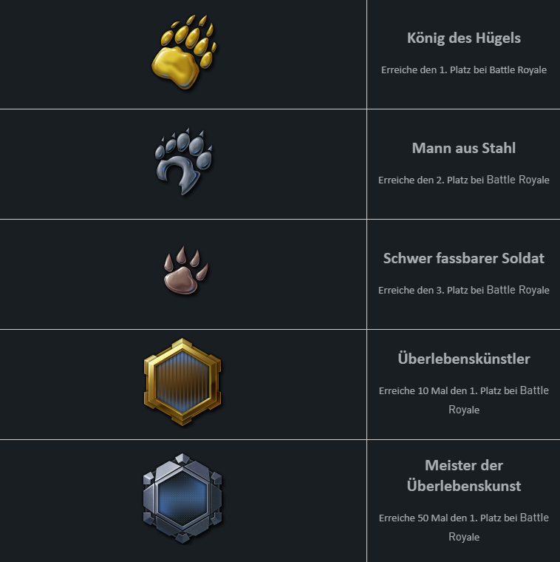This screenshot has height=562, width=560.
Task: Click the bronze paw's rounded pad
Action: pos(181,280)
